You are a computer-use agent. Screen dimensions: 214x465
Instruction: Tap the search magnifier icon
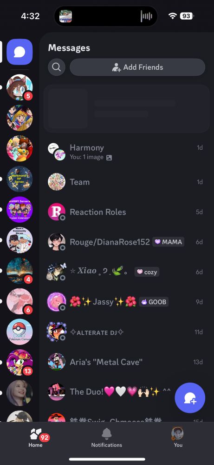coord(57,67)
